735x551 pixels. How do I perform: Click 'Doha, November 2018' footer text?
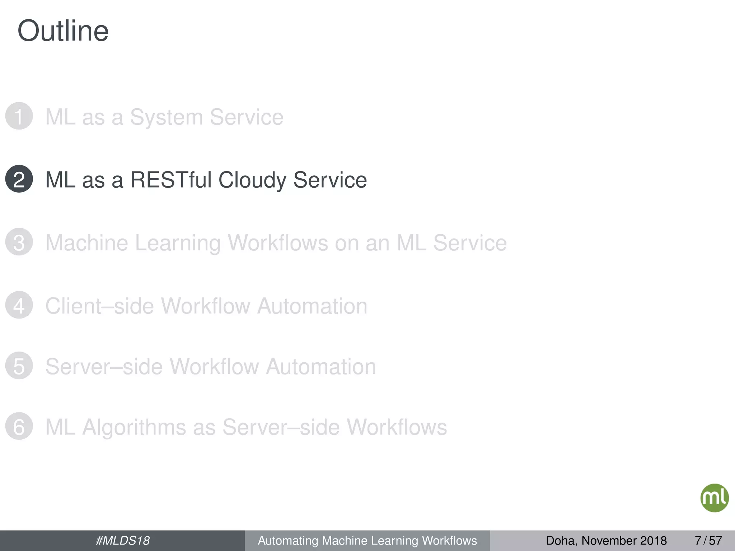(606, 541)
